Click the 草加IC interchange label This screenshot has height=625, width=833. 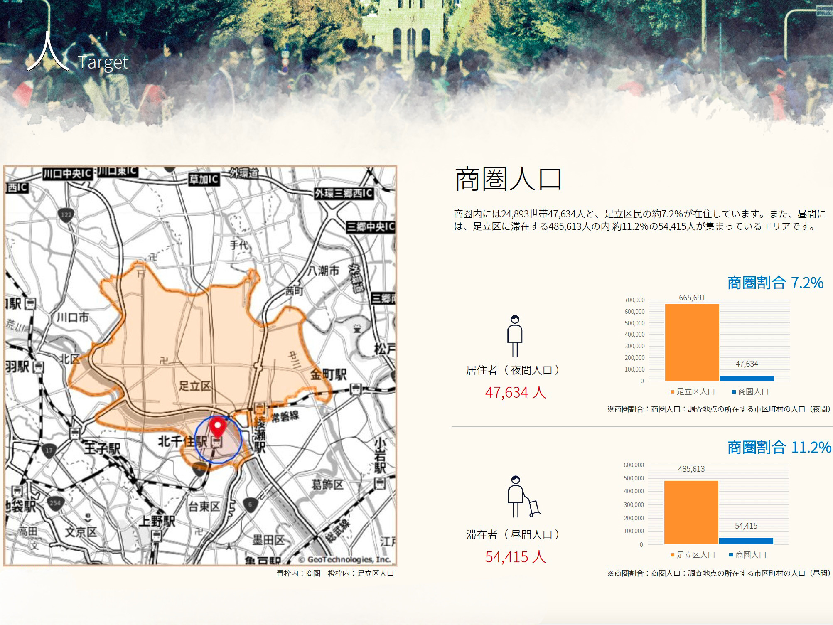pyautogui.click(x=204, y=179)
